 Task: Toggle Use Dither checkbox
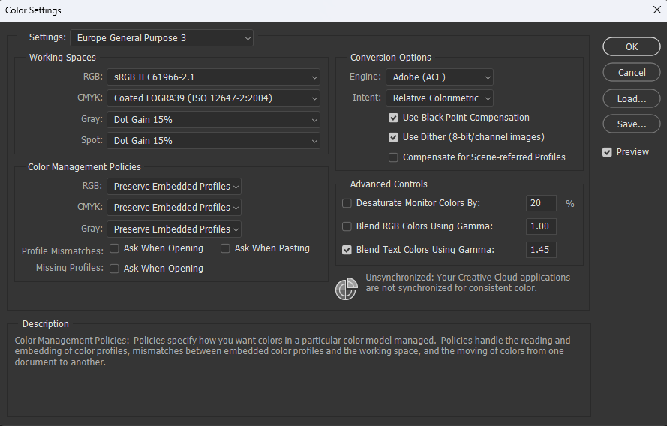393,137
